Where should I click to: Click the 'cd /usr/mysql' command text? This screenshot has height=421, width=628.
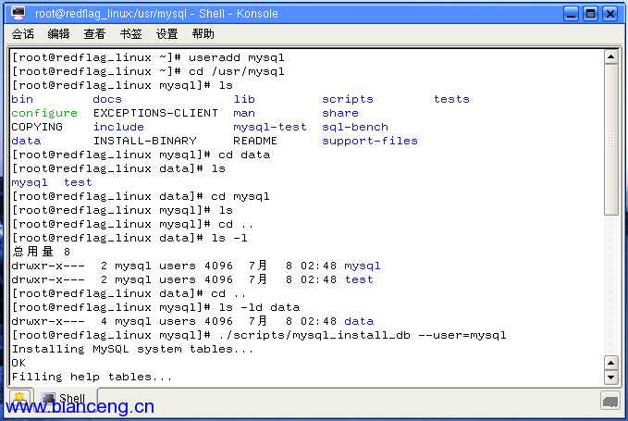(236, 71)
